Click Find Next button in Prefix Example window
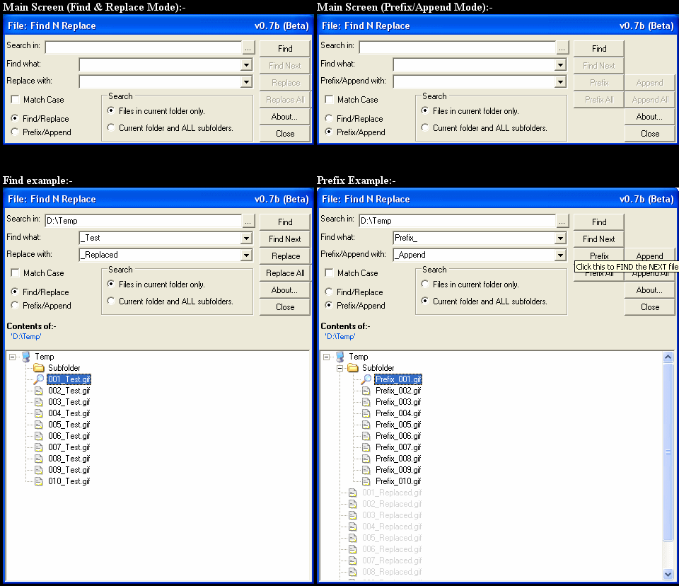The image size is (679, 586). coord(598,239)
